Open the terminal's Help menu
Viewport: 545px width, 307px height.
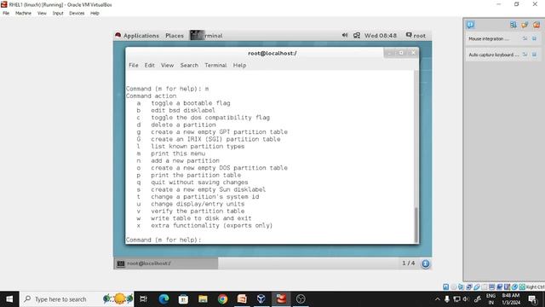tap(239, 65)
